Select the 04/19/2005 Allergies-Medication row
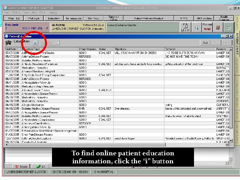This screenshot has height=180, width=240. tap(117, 105)
